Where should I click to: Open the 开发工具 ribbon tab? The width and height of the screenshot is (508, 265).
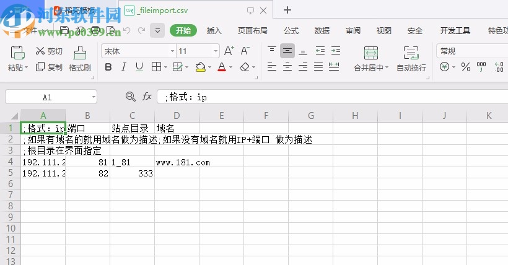coord(455,31)
